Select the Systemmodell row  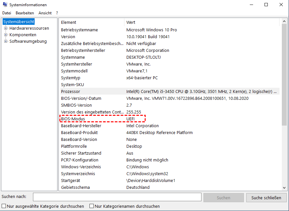[170, 71]
